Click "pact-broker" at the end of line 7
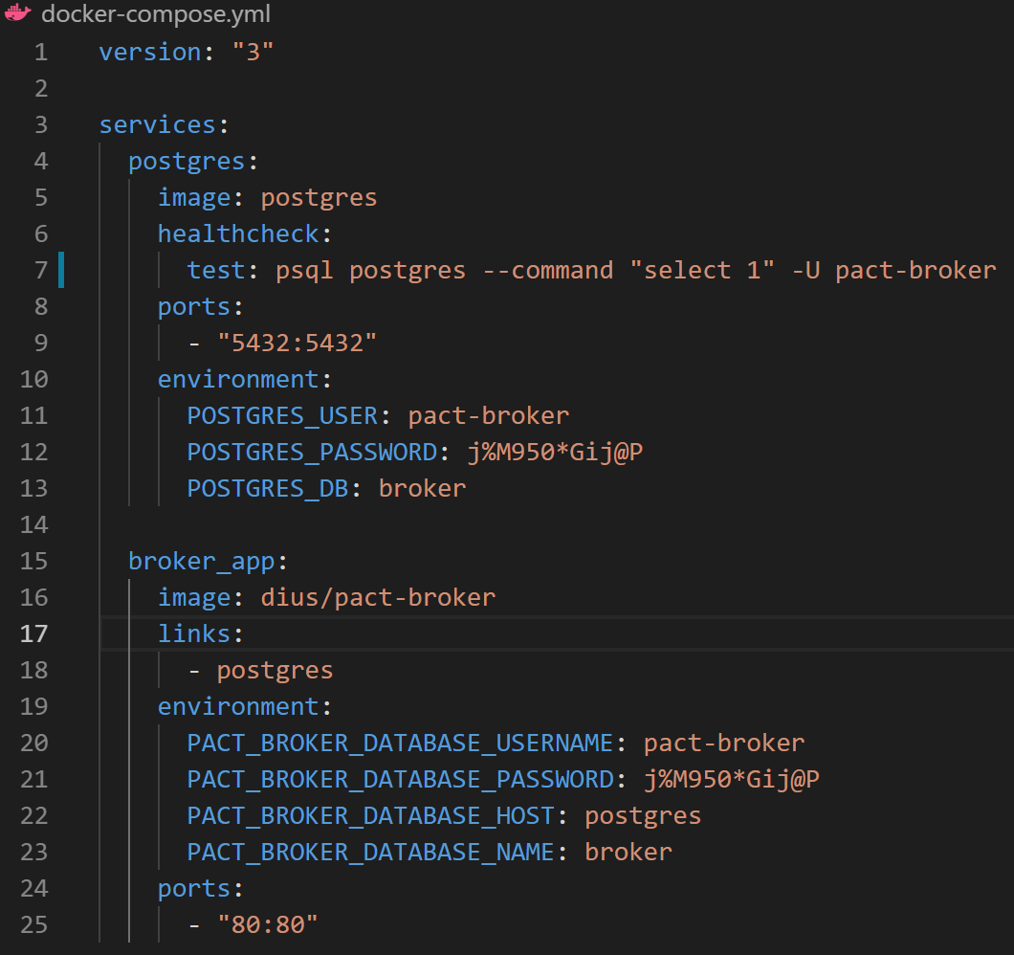The height and width of the screenshot is (955, 1014). 915,270
